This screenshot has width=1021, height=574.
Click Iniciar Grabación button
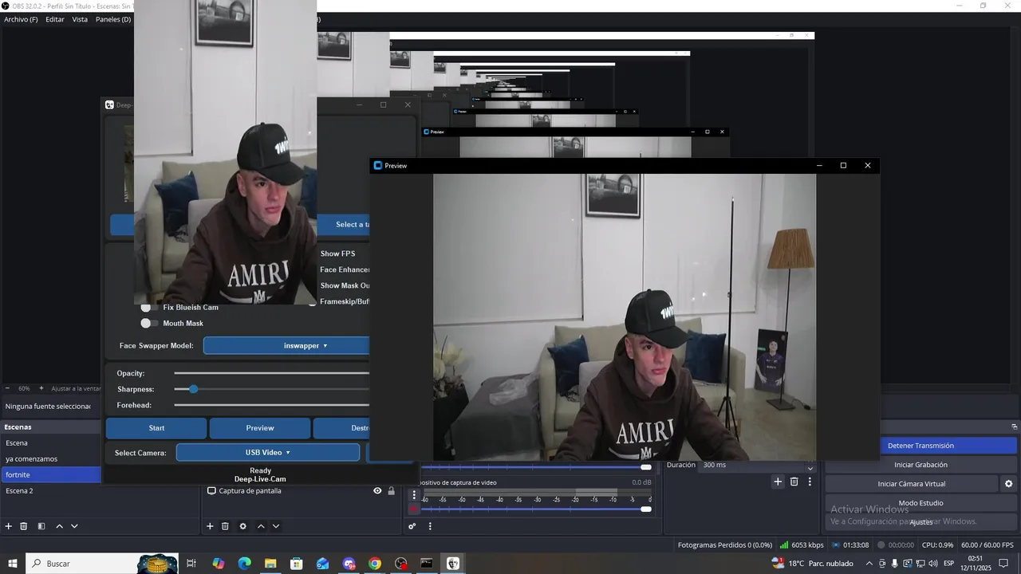coord(920,465)
